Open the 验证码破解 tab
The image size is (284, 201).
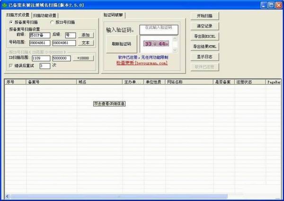click(x=114, y=15)
